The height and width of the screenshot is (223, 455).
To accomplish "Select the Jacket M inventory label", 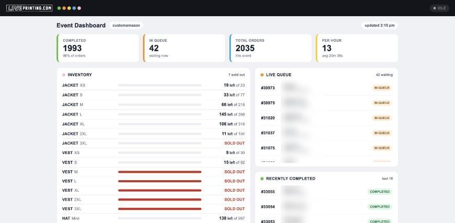I will pyautogui.click(x=73, y=104).
